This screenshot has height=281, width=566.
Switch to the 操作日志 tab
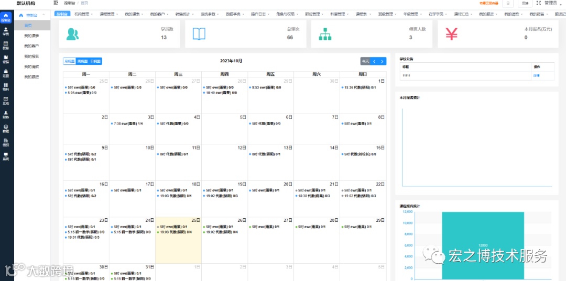(x=258, y=14)
